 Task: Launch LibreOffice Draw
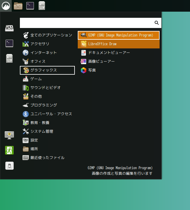tap(119, 44)
